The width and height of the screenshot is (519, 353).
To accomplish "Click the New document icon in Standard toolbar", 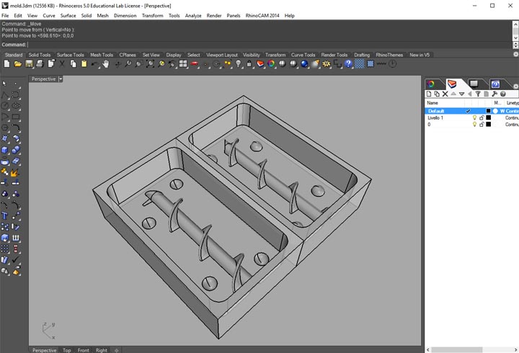I will coord(6,64).
